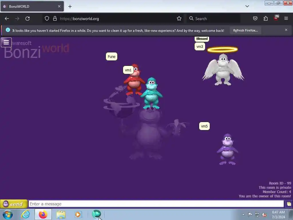Click the Fune name tag
Screen dimensions: 293x220
pyautogui.click(x=112, y=56)
